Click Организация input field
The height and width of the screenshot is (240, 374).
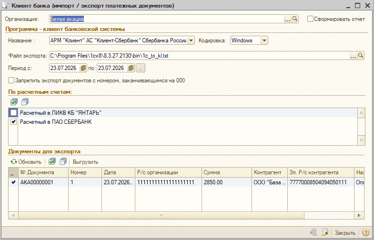tap(166, 19)
